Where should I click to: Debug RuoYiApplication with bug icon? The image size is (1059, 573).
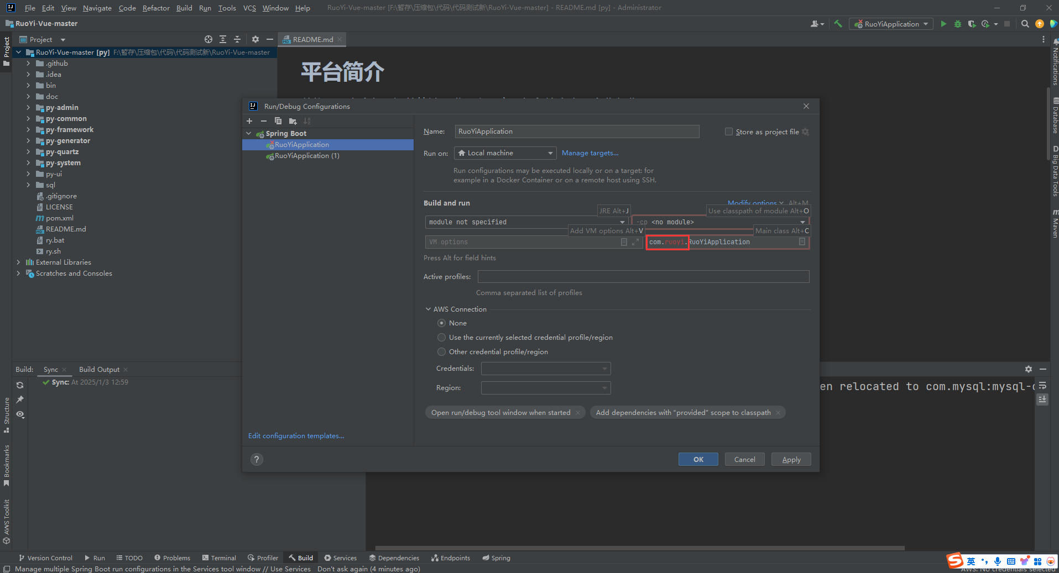(958, 24)
